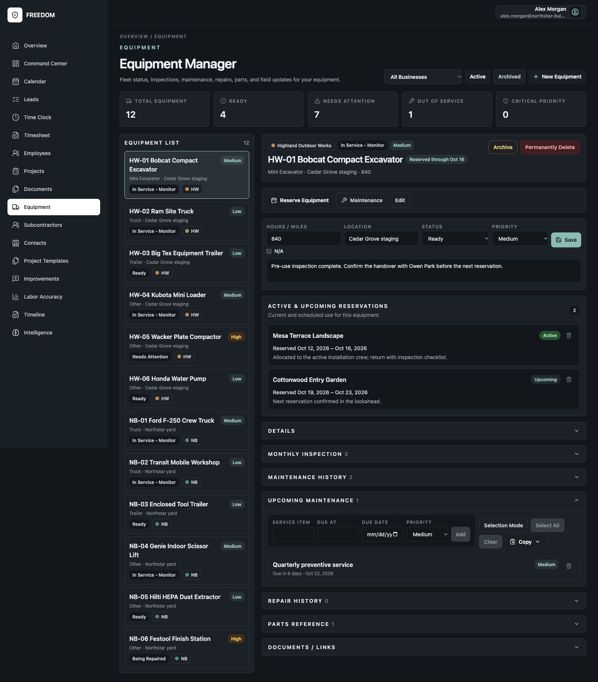Viewport: 598px width, 682px height.
Task: Save the equipment status changes
Action: tap(566, 240)
